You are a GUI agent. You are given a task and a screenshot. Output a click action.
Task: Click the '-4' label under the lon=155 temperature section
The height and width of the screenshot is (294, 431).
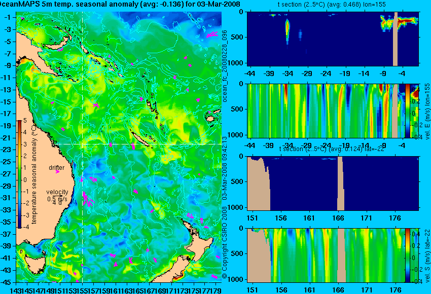point(403,73)
